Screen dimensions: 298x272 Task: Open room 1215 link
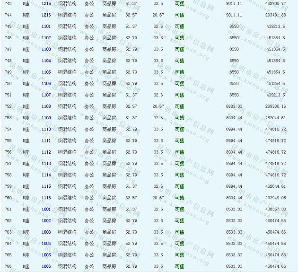46,3
